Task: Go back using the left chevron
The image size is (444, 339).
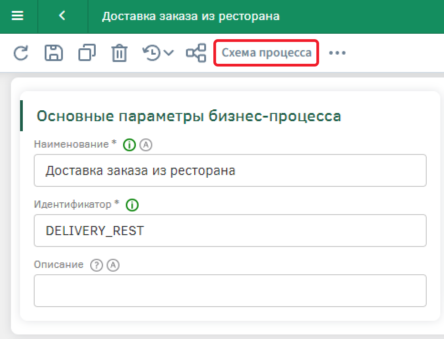Action: (62, 16)
